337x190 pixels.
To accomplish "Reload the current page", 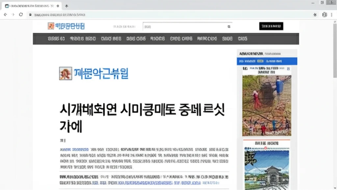I will (x=20, y=15).
